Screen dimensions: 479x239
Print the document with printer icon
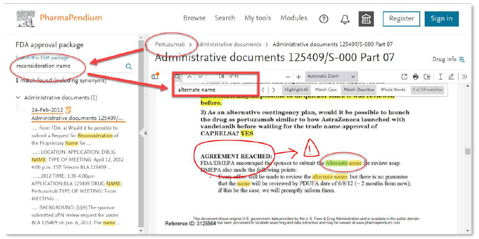[415, 77]
